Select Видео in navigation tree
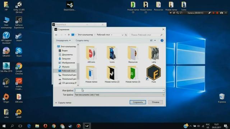This screenshot has width=230, height=129. click(x=63, y=51)
